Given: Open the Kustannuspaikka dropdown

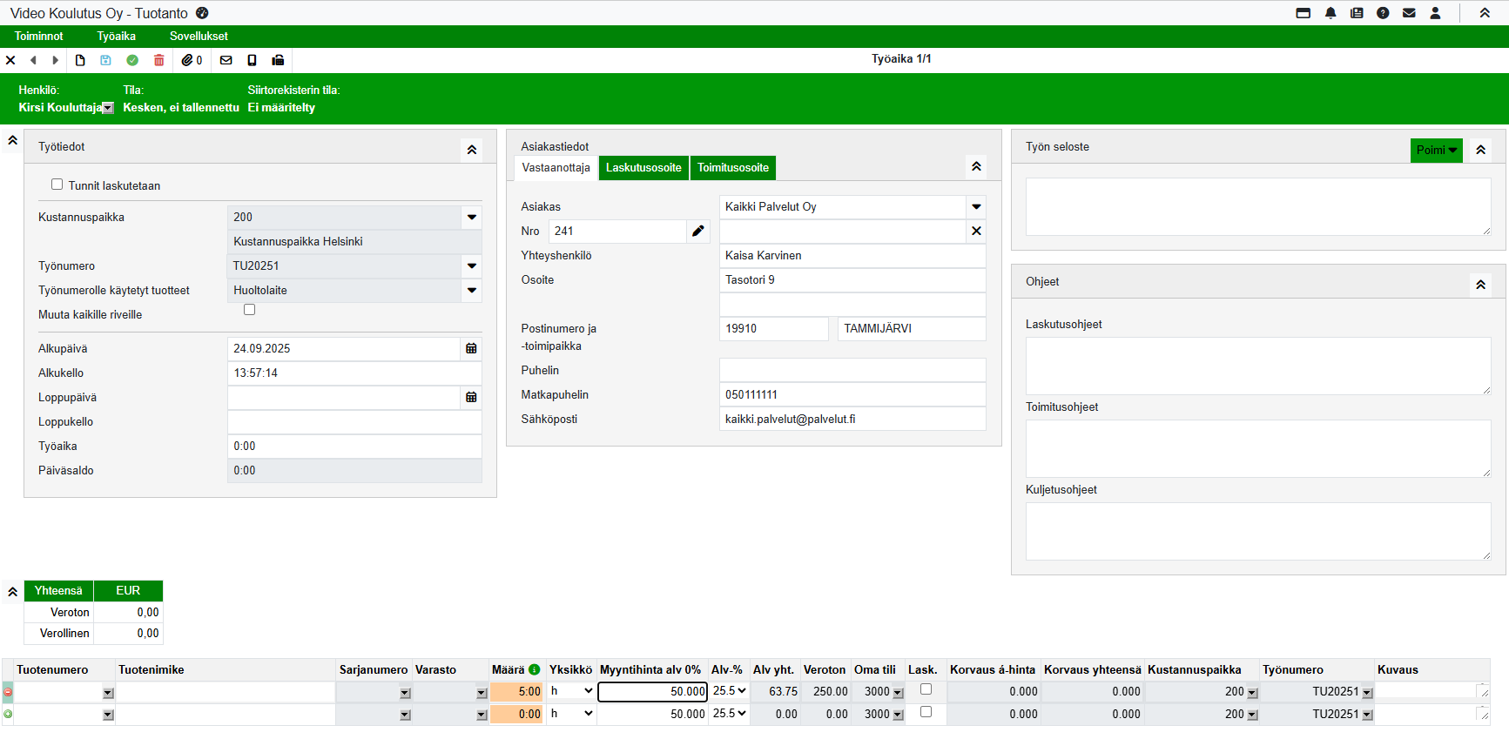Looking at the screenshot, I should pyautogui.click(x=471, y=218).
